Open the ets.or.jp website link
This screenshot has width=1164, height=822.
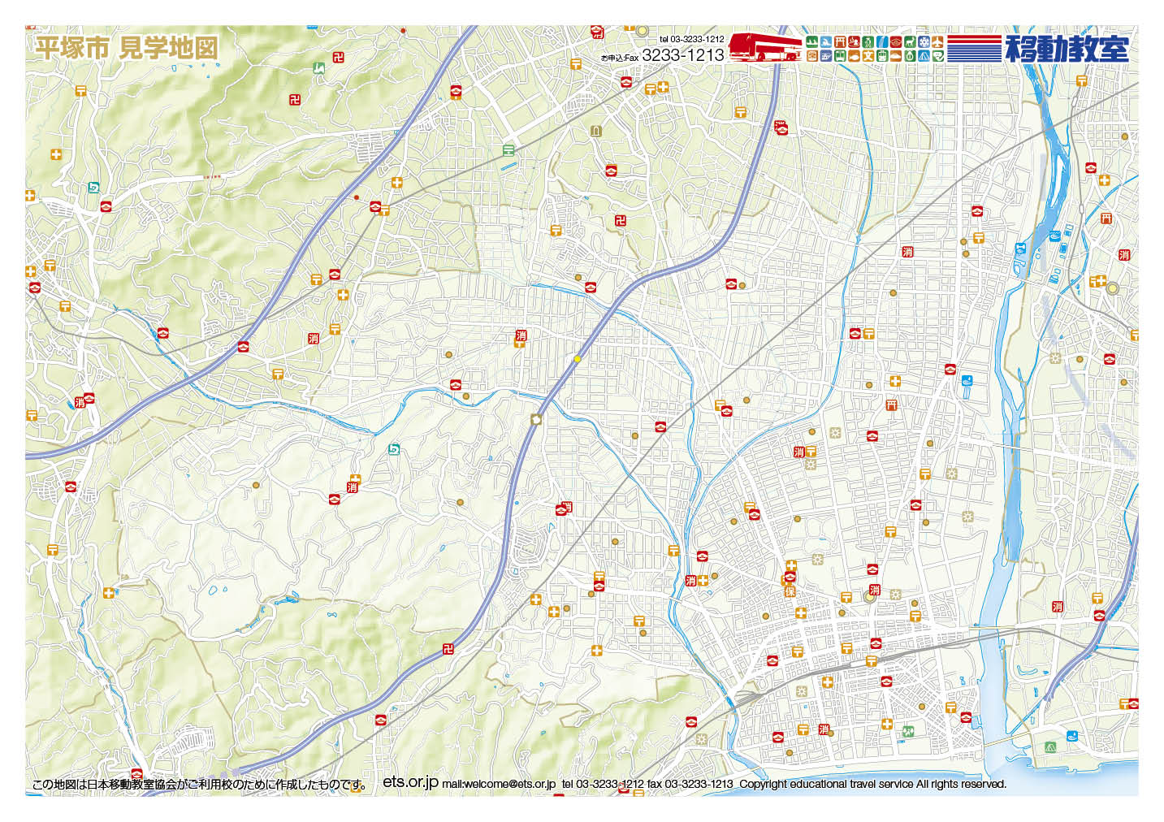point(410,781)
